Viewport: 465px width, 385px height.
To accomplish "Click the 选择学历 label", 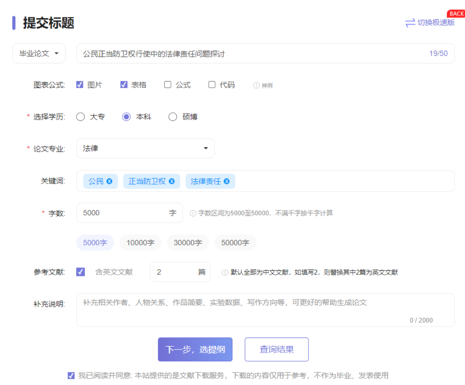I will (x=49, y=117).
